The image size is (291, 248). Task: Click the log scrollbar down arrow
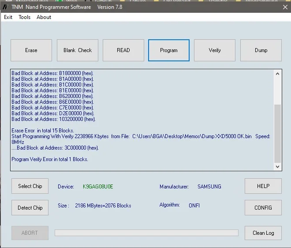277,167
